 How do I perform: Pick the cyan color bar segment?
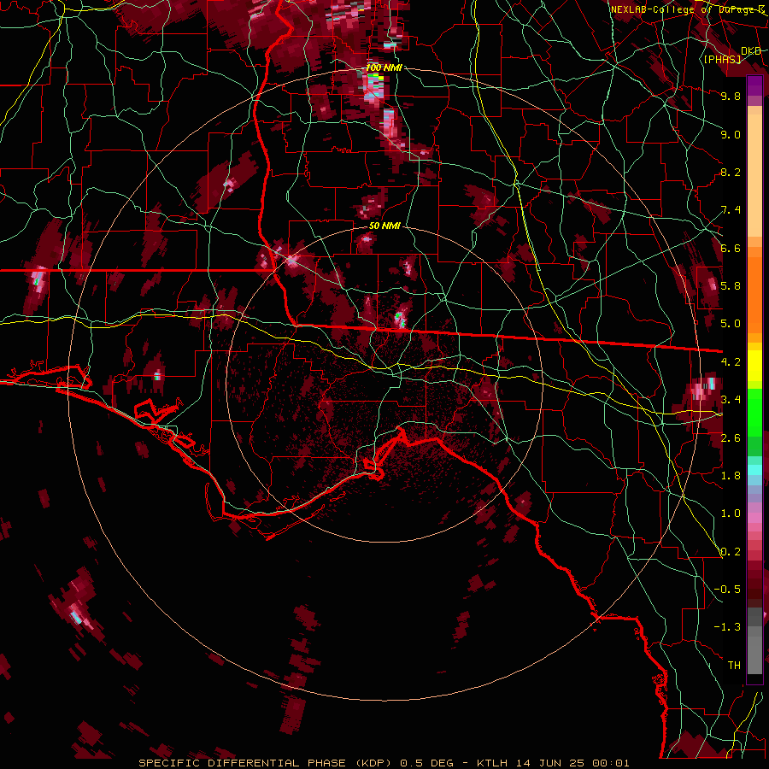click(754, 470)
